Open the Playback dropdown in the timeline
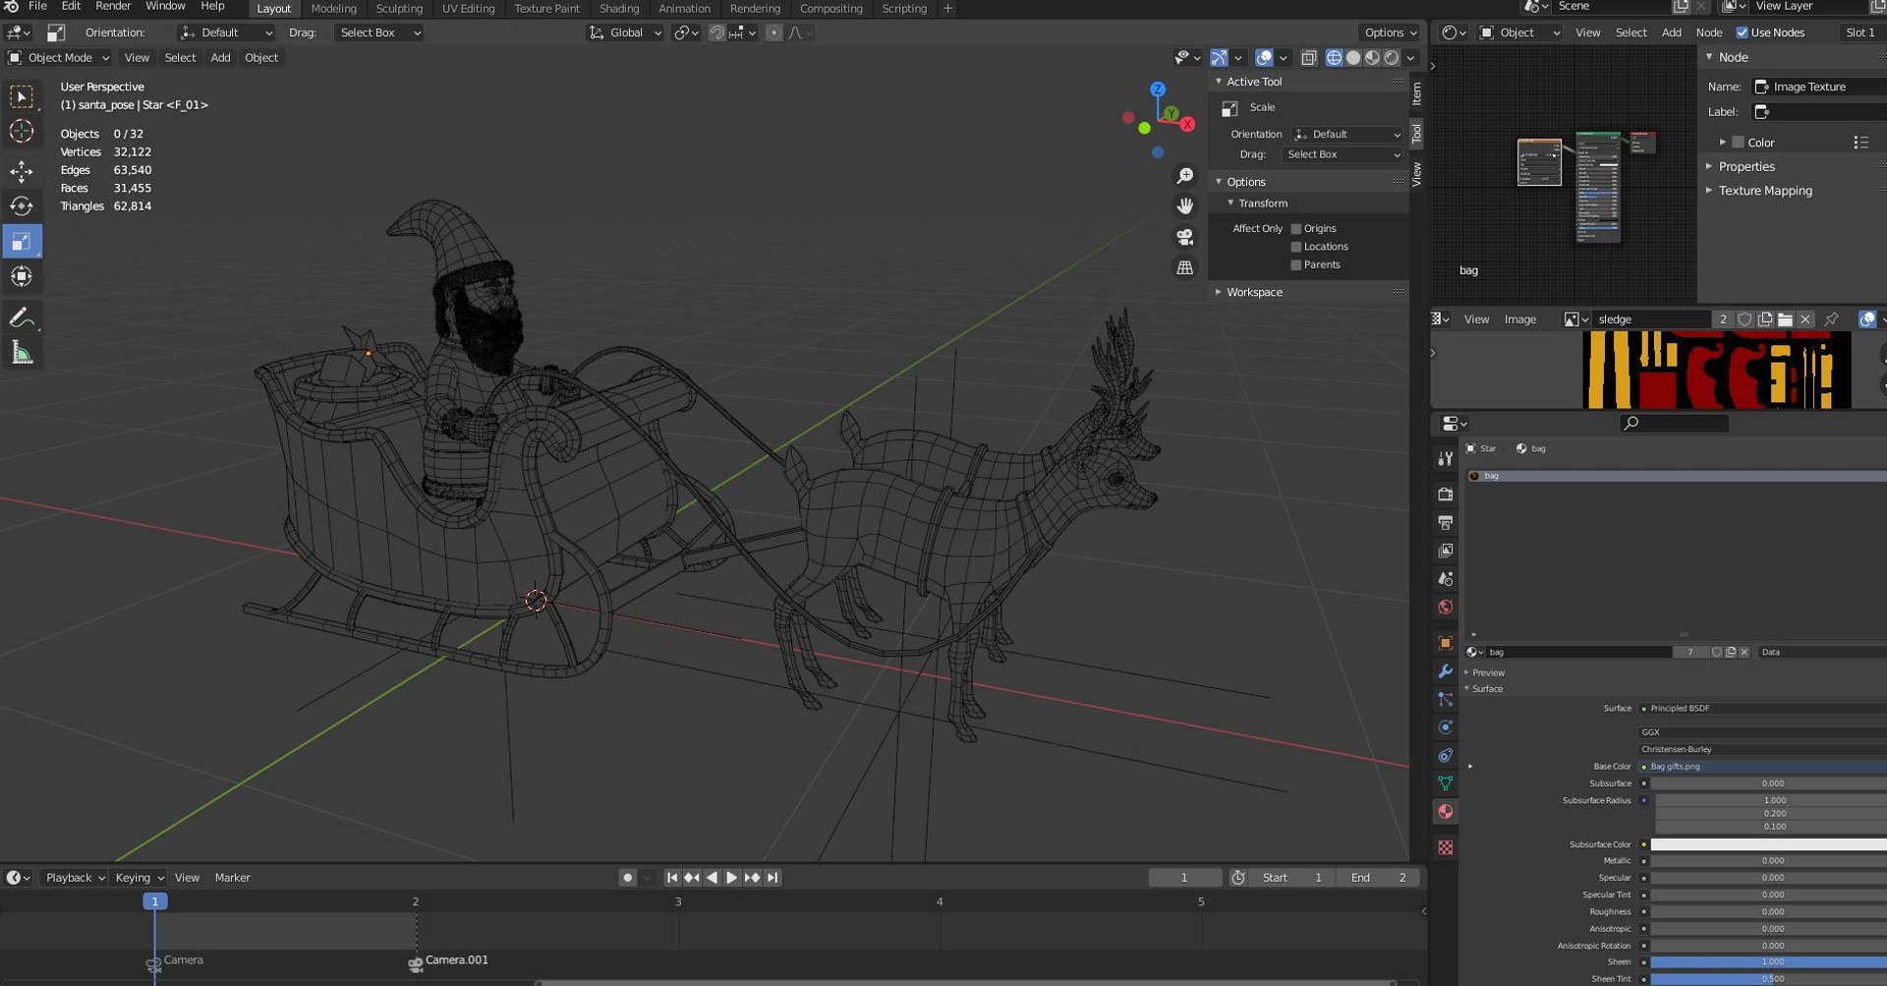Screen dimensions: 1887x986 click(x=74, y=878)
